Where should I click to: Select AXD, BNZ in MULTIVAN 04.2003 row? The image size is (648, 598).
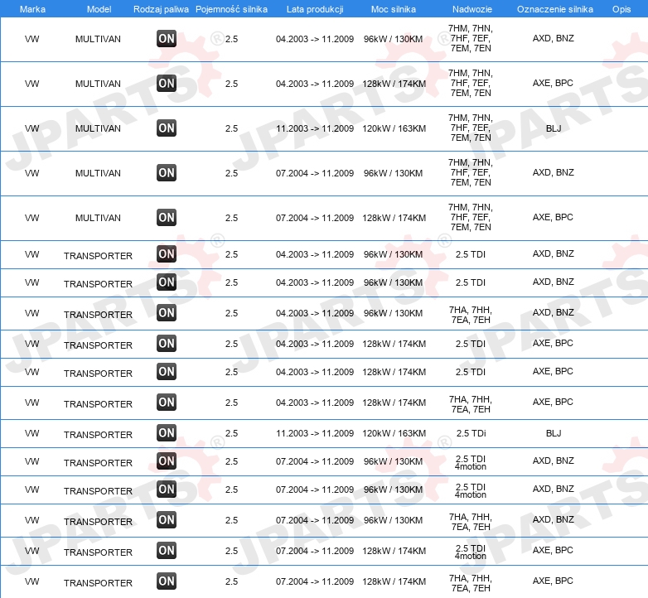point(554,38)
